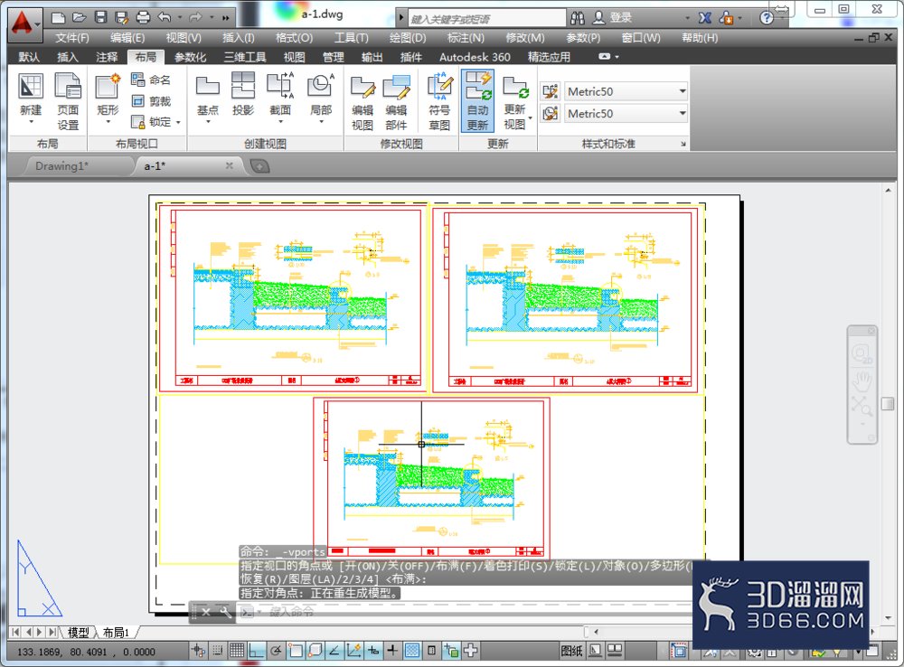Select the 基点 base view tool
The width and height of the screenshot is (904, 667).
[x=208, y=95]
